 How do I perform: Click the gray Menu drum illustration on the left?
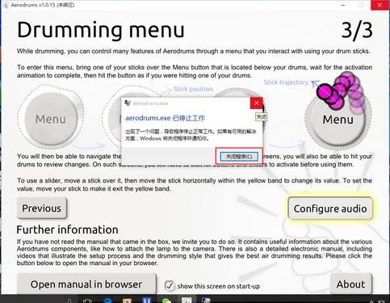(x=51, y=119)
